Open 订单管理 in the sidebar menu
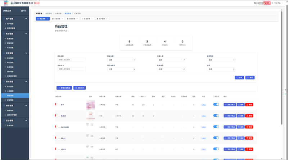This screenshot has width=288, height=160. (x=10, y=100)
